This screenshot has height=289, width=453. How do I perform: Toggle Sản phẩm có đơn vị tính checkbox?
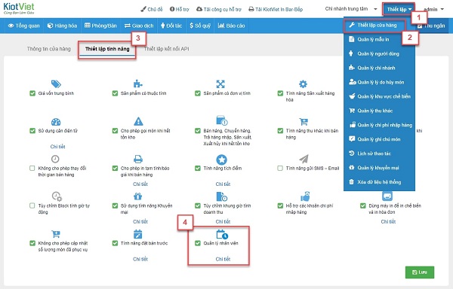click(x=198, y=93)
